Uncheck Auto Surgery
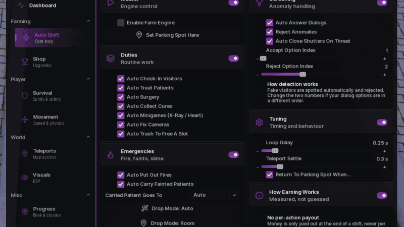404x227 pixels. 121,97
